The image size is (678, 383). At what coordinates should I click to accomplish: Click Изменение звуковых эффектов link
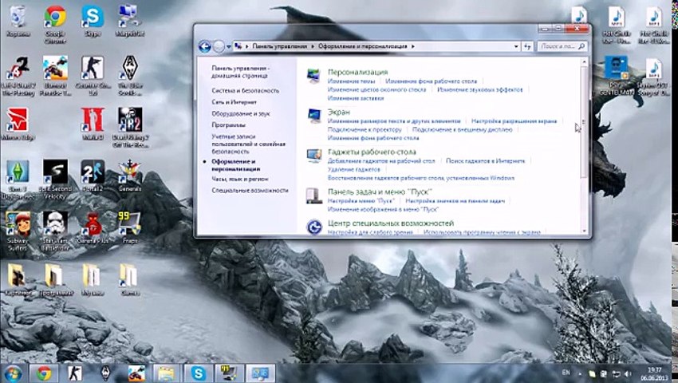click(x=479, y=89)
